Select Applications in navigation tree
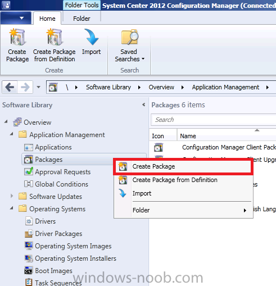 53,147
